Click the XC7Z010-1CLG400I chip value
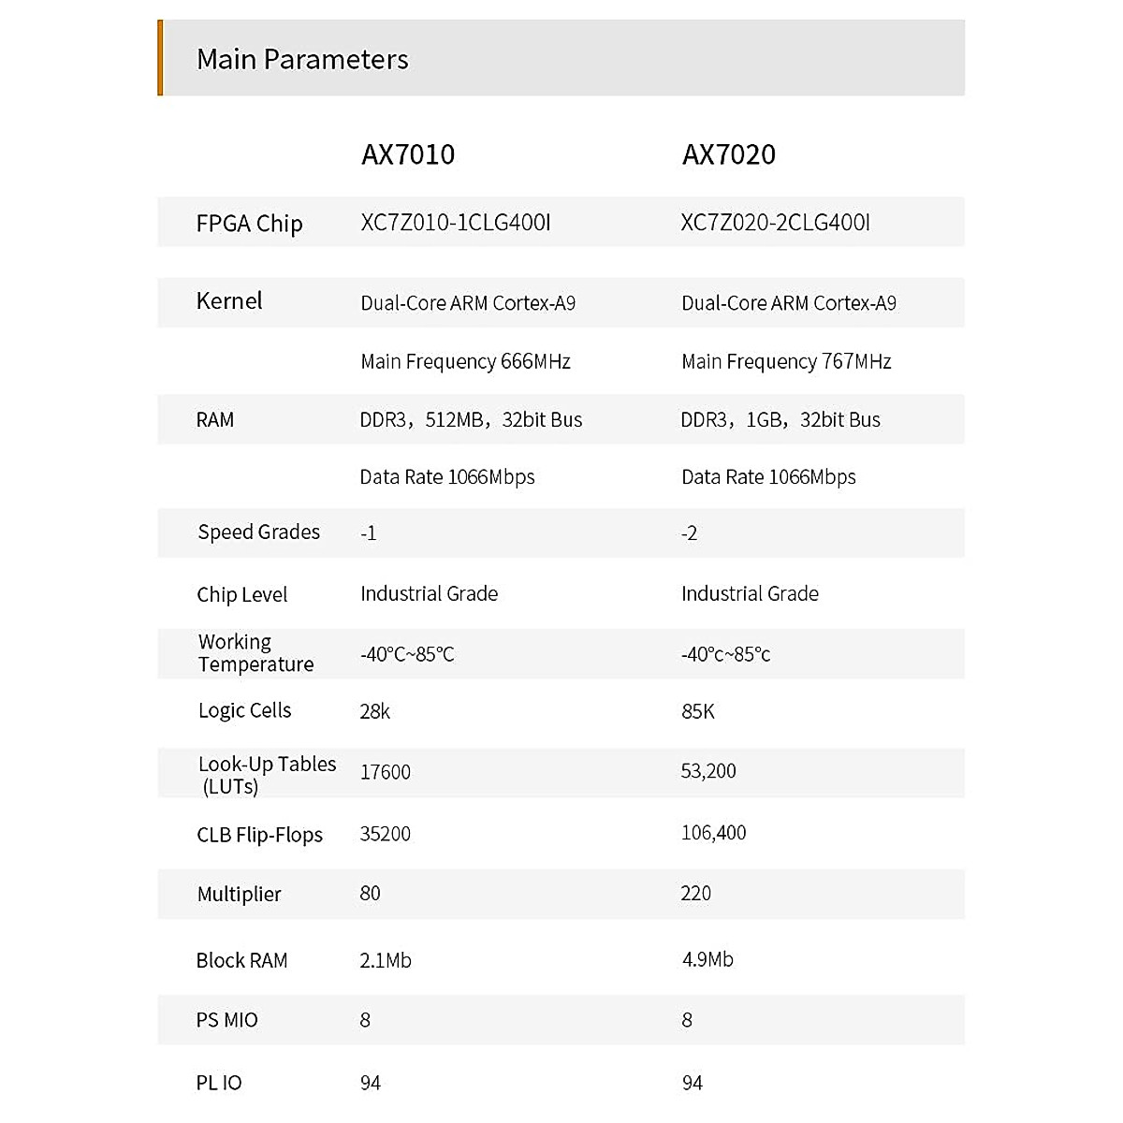This screenshot has height=1123, width=1123. pos(456,223)
